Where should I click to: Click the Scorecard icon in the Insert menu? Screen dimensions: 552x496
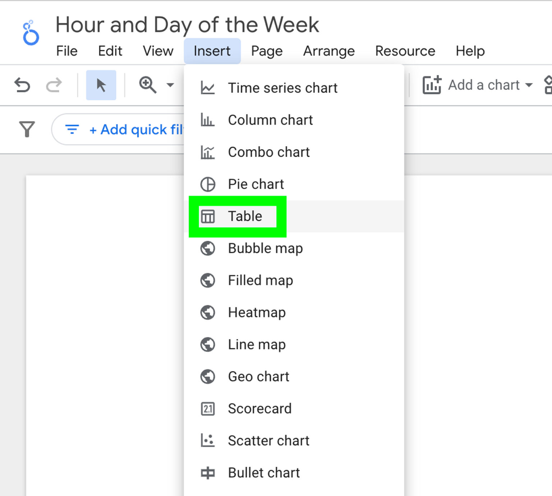(x=207, y=409)
